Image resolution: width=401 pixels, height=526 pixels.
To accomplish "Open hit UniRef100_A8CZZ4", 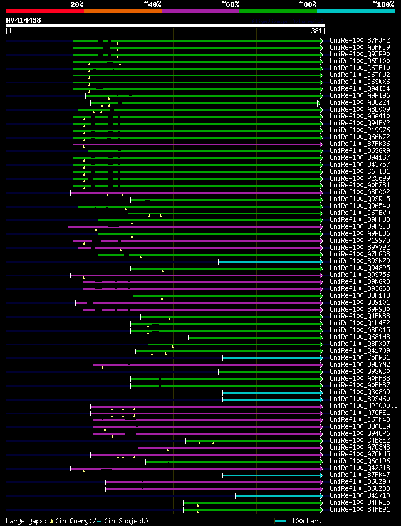I will tap(360, 103).
